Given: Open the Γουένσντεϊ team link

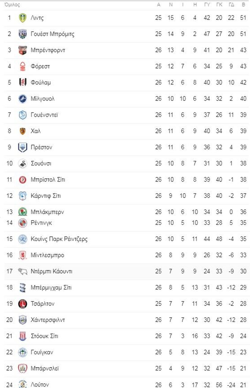Looking at the screenshot, I should [44, 115].
